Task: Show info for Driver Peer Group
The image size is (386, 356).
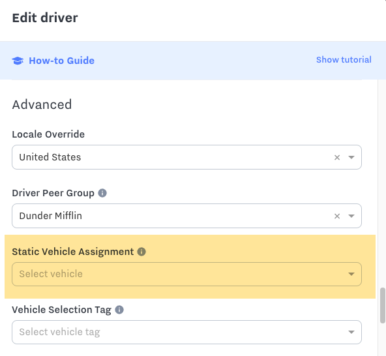Action: pos(102,193)
